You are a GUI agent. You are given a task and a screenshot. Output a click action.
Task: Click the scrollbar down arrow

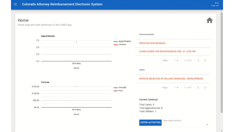(x=222, y=131)
